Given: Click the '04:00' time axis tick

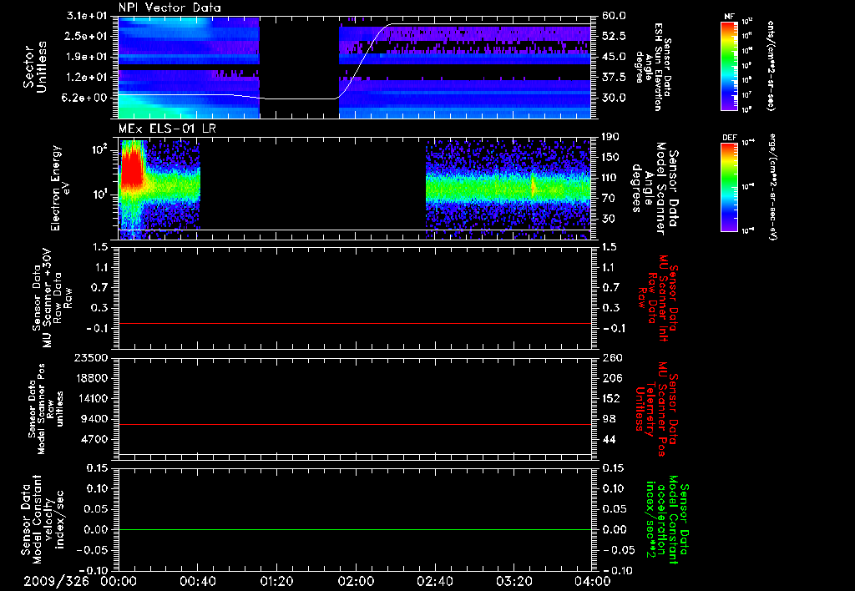Looking at the screenshot, I should click(x=592, y=582).
